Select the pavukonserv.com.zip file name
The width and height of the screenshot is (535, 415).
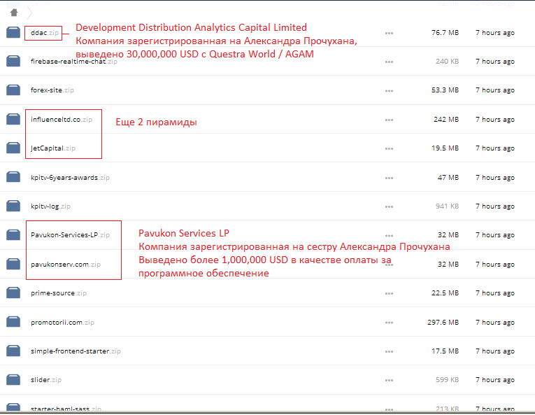[x=66, y=265]
